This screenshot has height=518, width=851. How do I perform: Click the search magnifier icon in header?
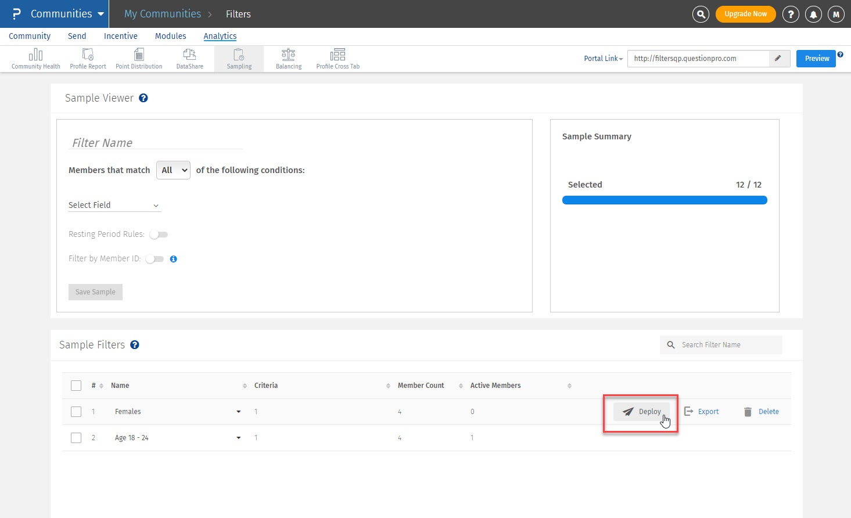pos(701,15)
